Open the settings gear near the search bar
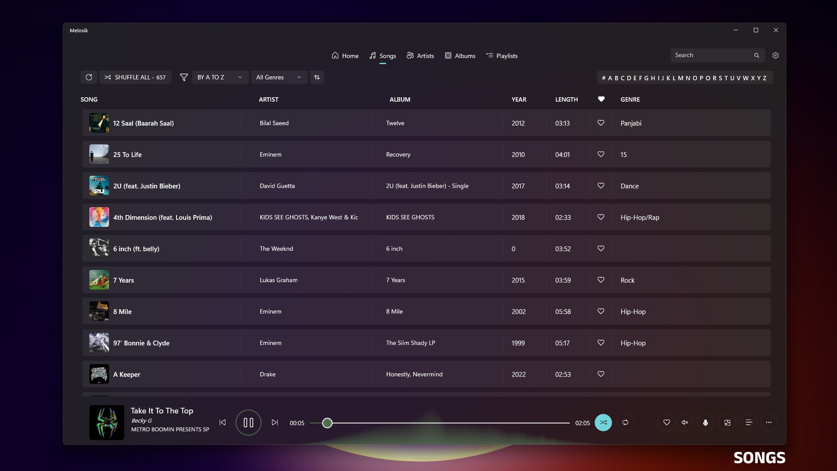Screen dimensions: 837x471 [x=776, y=55]
